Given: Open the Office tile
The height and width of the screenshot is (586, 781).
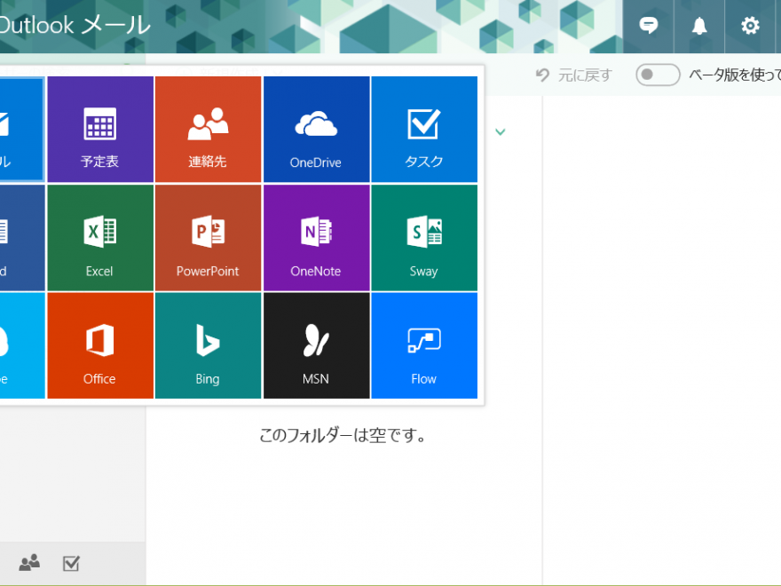Looking at the screenshot, I should click(x=100, y=345).
